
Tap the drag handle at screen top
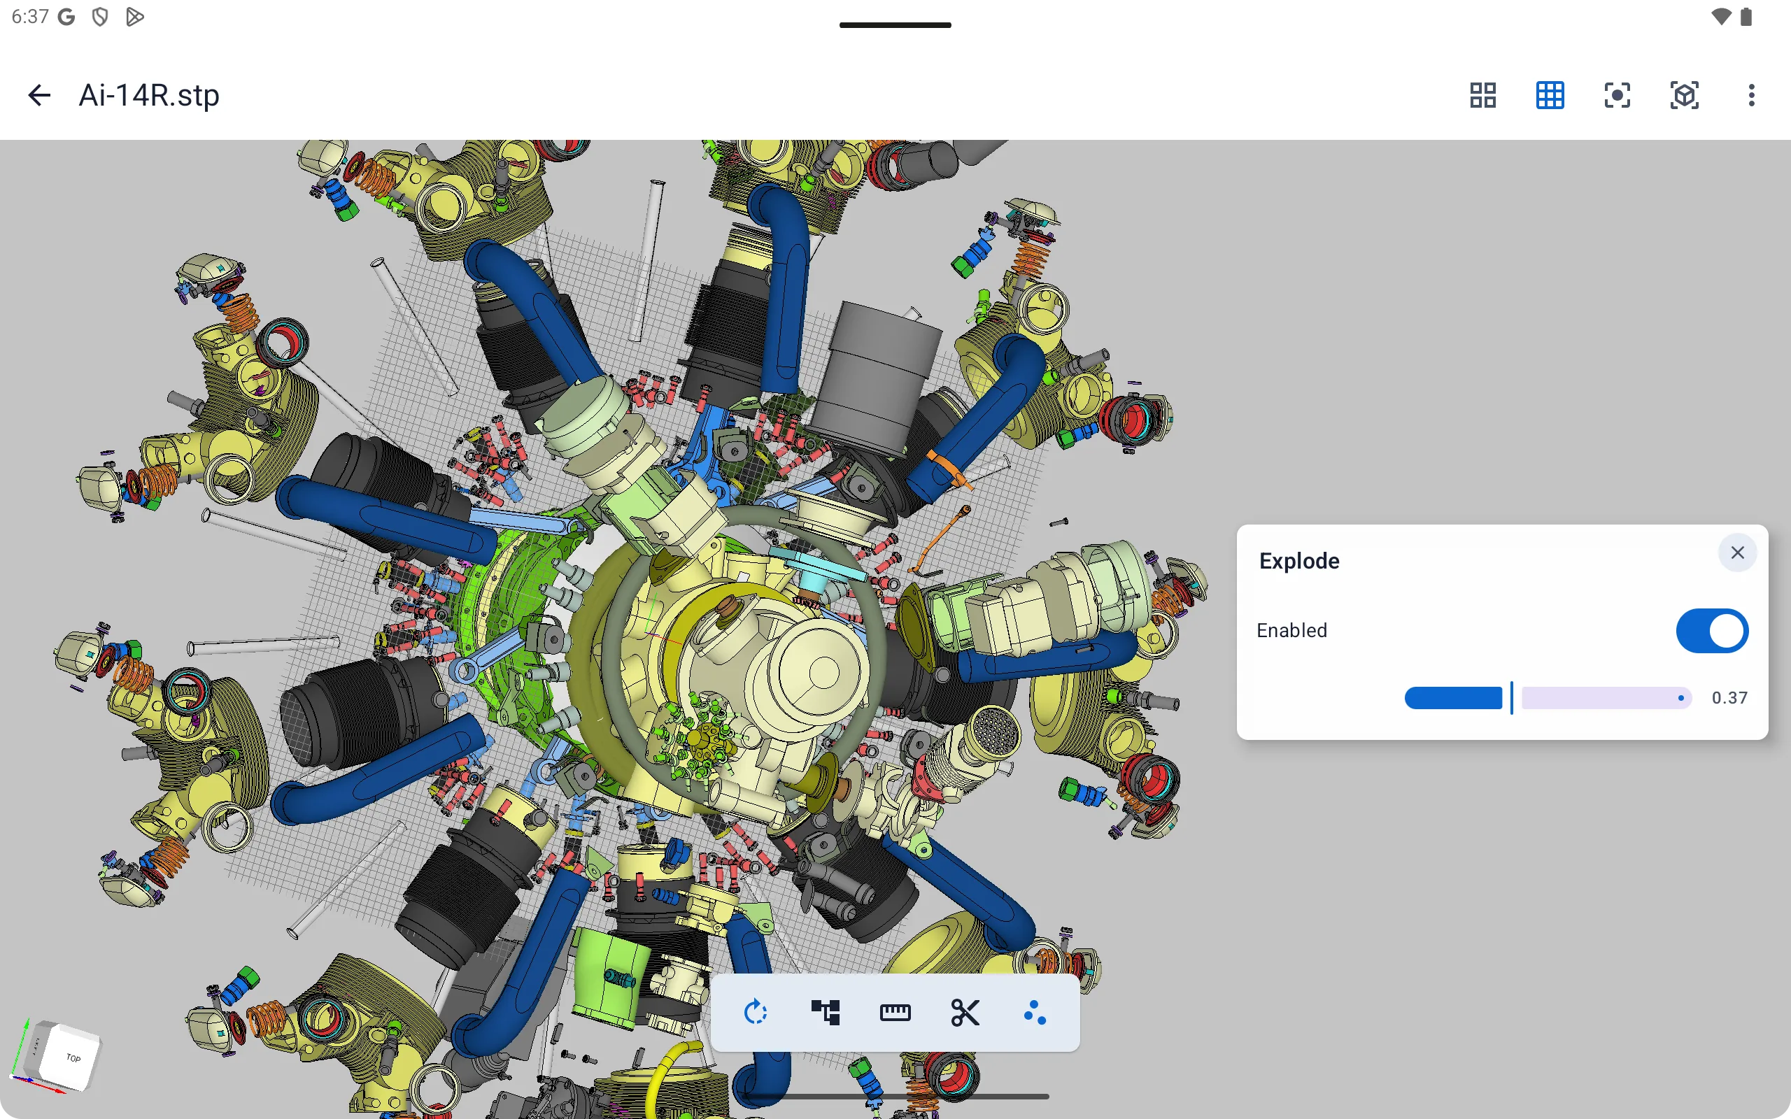tap(895, 25)
